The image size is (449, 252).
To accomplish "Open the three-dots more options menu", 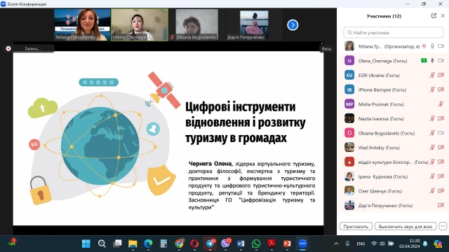I will click(443, 226).
